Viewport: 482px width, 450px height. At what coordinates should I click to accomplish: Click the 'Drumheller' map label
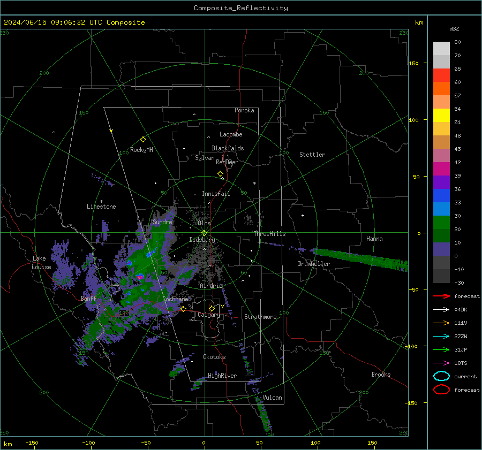point(314,264)
